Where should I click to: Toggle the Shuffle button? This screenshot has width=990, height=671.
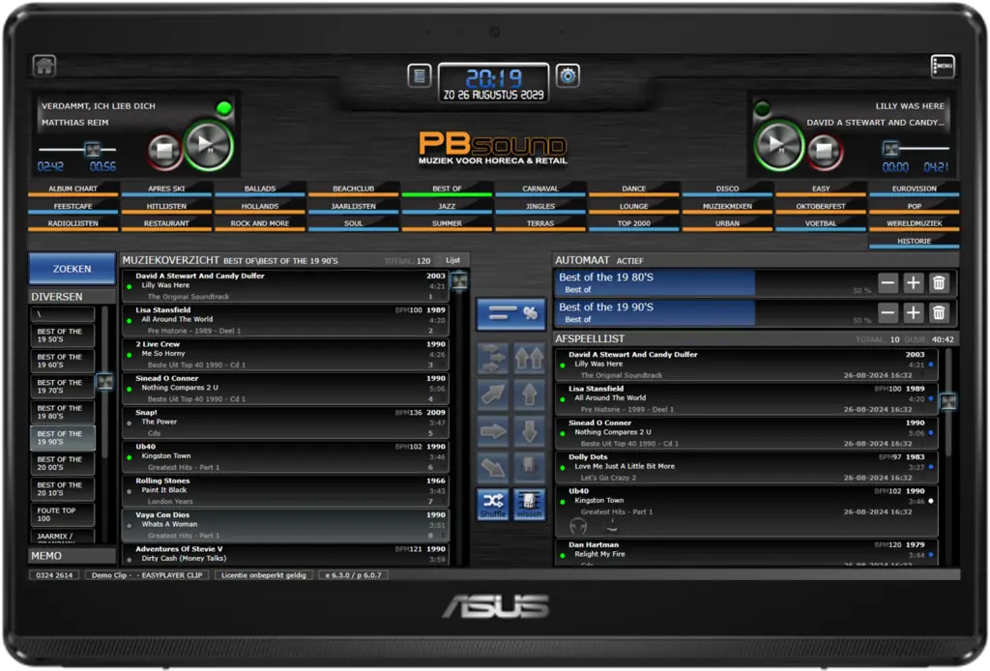point(493,503)
